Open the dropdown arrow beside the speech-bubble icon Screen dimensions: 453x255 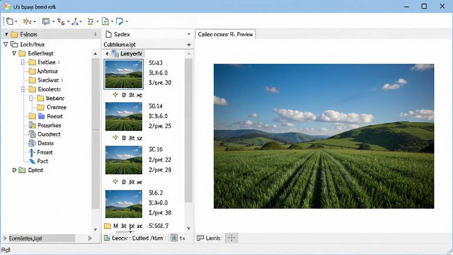click(x=127, y=22)
